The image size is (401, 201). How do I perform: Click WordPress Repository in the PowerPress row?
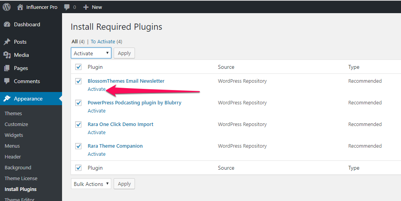point(242,103)
